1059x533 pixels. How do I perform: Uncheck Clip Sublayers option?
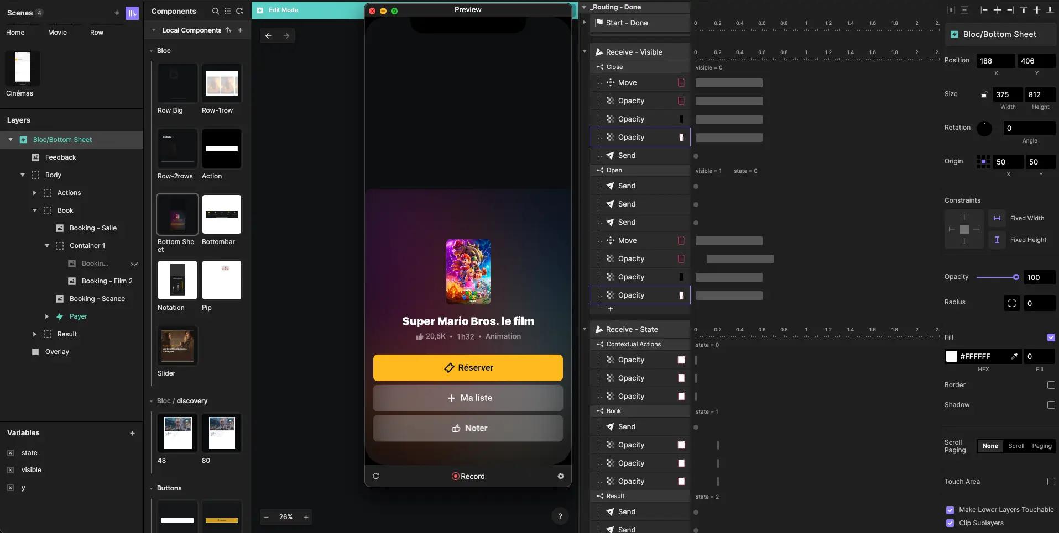point(950,523)
